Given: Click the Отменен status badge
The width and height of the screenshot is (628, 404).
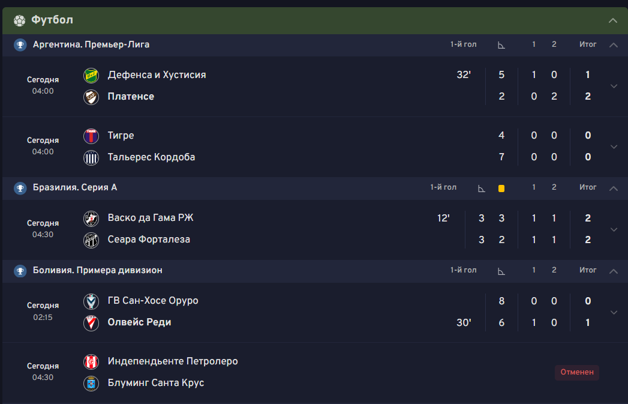Looking at the screenshot, I should [x=576, y=372].
